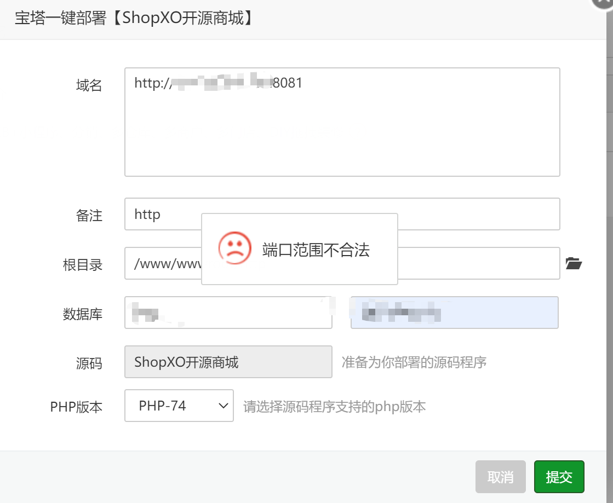Click the 根目录 label

83,265
